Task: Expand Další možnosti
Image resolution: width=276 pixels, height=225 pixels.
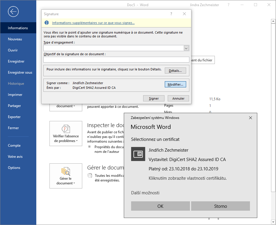Action: coord(145,193)
